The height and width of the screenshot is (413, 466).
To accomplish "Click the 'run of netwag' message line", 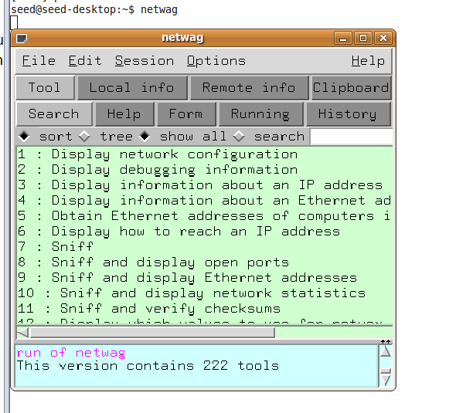I will (x=71, y=353).
